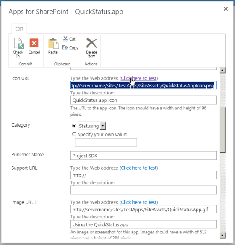Image resolution: width=235 pixels, height=245 pixels.
Task: Click the 'Publisher Name' field label
Action: click(27, 155)
